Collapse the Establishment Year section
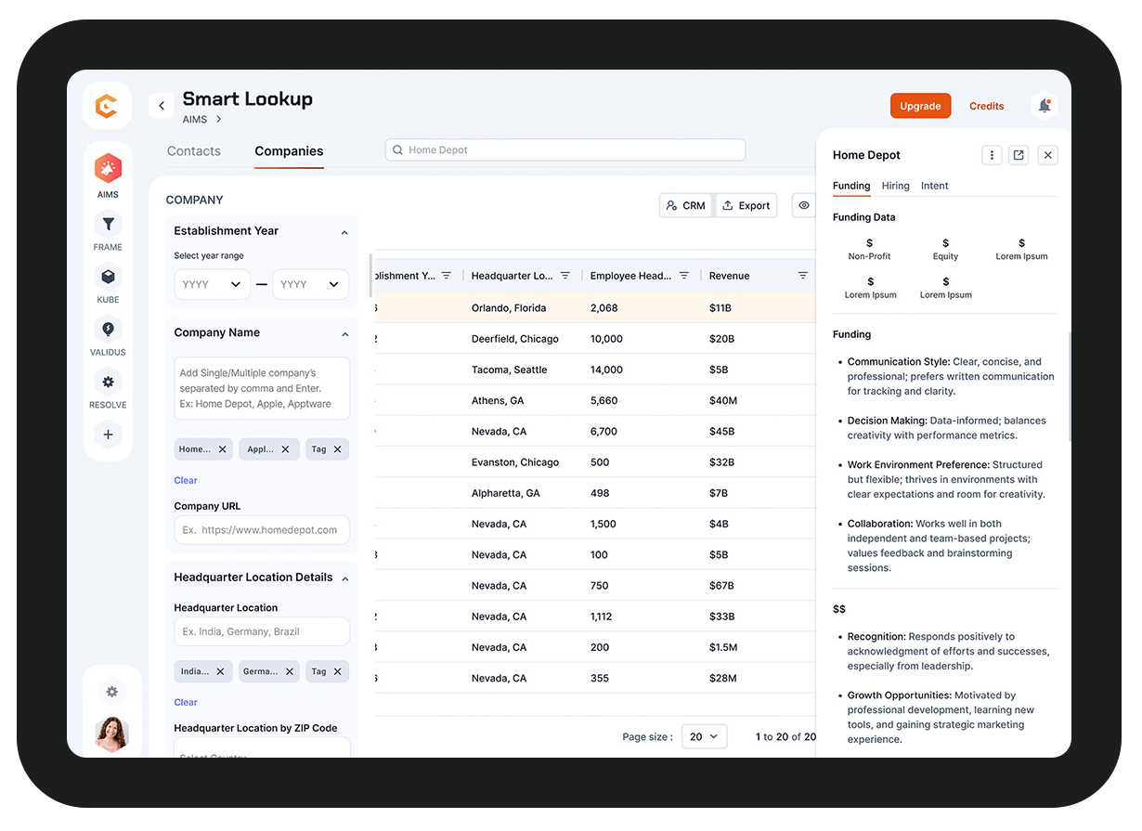1142x831 pixels. click(x=344, y=232)
